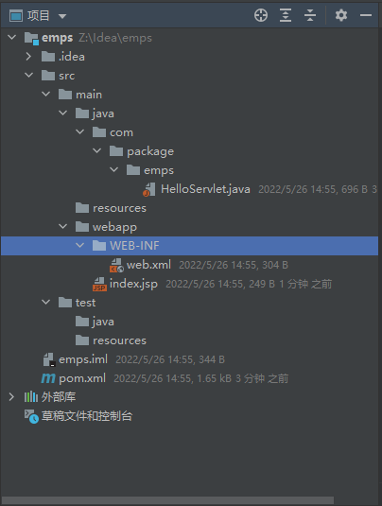Open the index.jsp file
This screenshot has height=506, width=382.
pos(133,284)
